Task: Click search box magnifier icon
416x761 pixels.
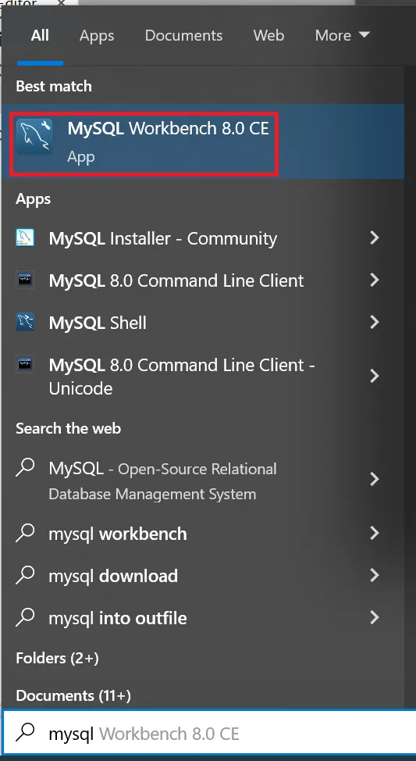Action: pyautogui.click(x=26, y=733)
